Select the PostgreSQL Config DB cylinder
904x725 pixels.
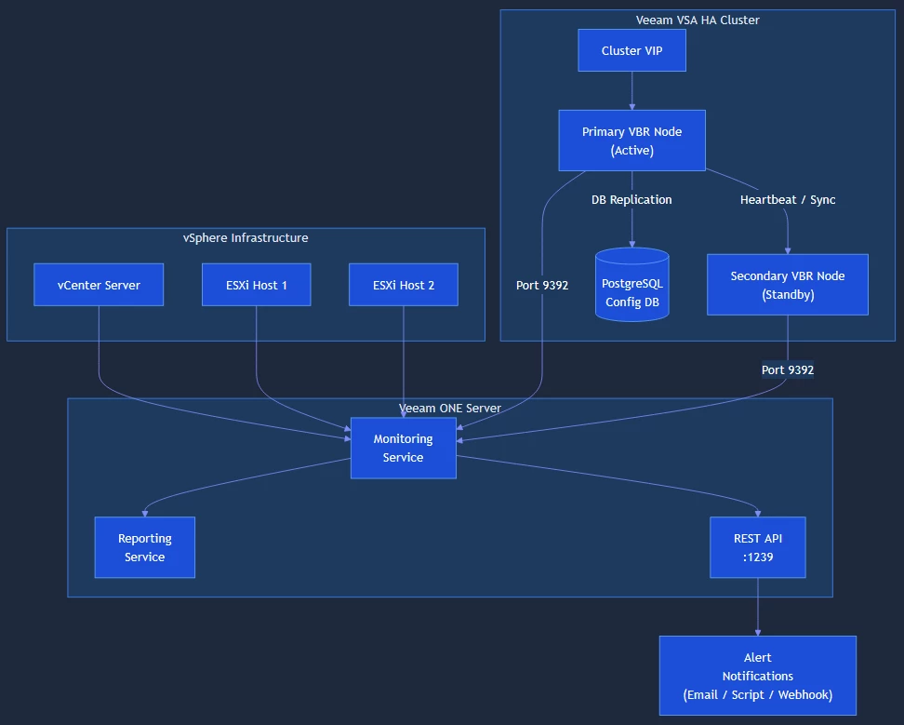[x=631, y=285]
